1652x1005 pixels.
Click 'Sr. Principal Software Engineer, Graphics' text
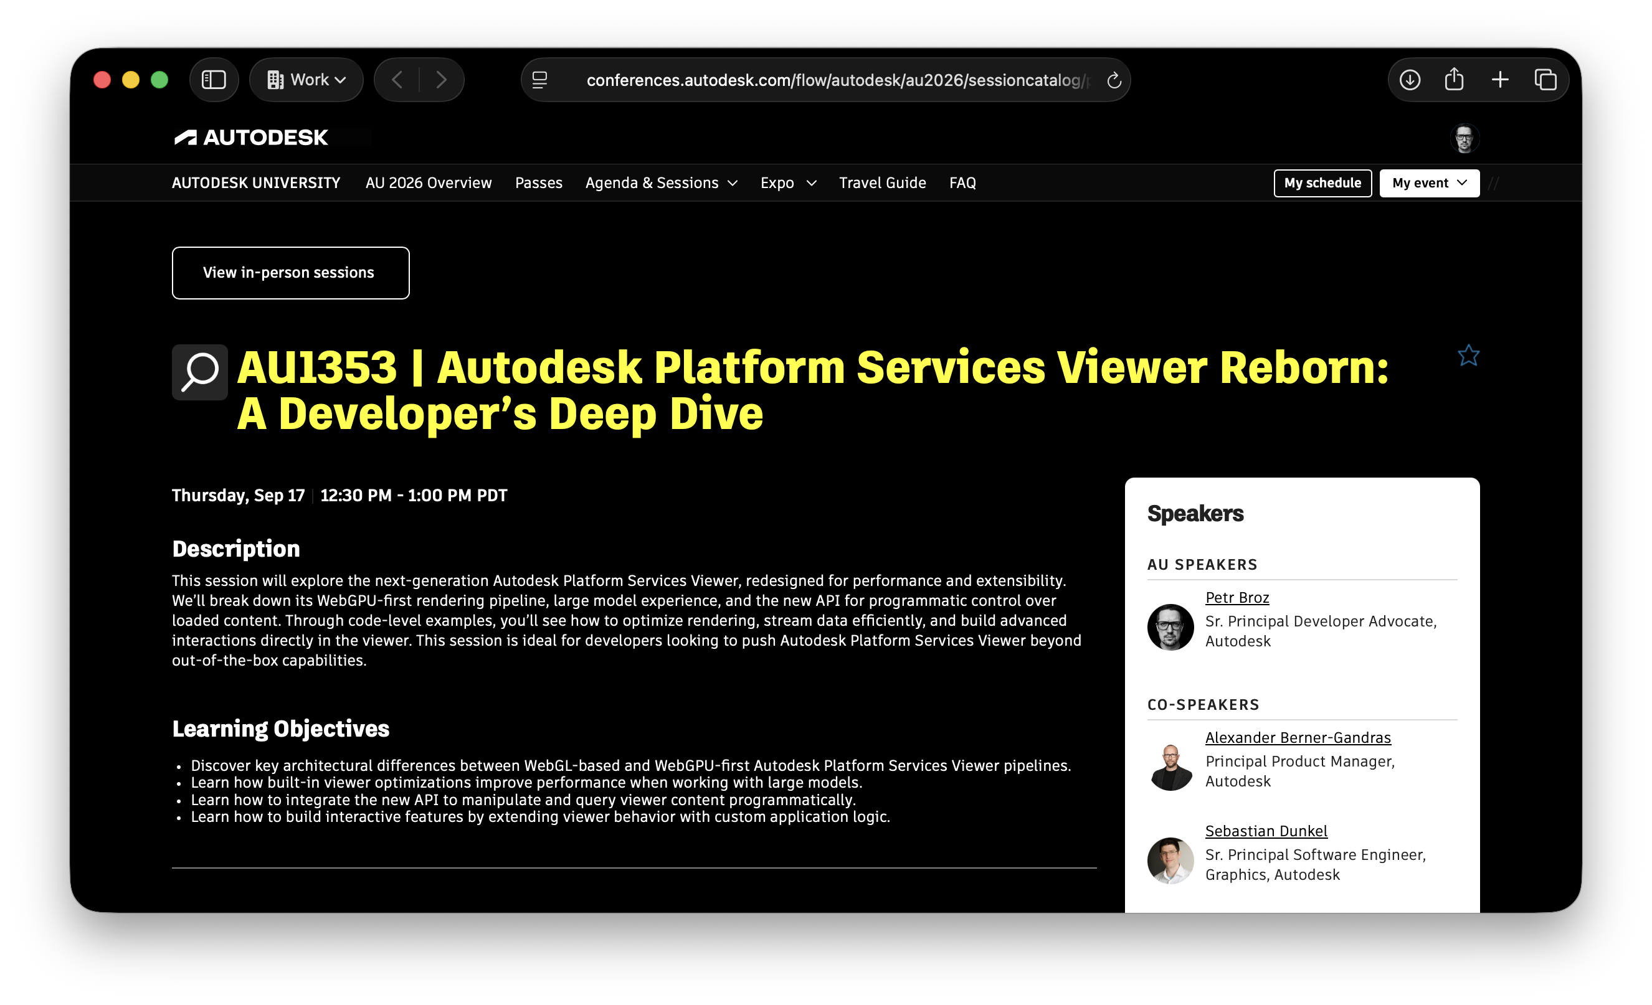tap(1316, 864)
